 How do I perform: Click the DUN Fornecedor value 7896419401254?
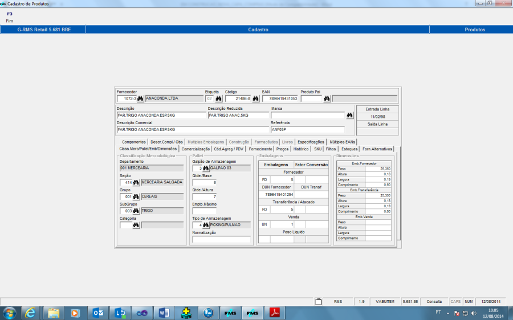tap(276, 195)
